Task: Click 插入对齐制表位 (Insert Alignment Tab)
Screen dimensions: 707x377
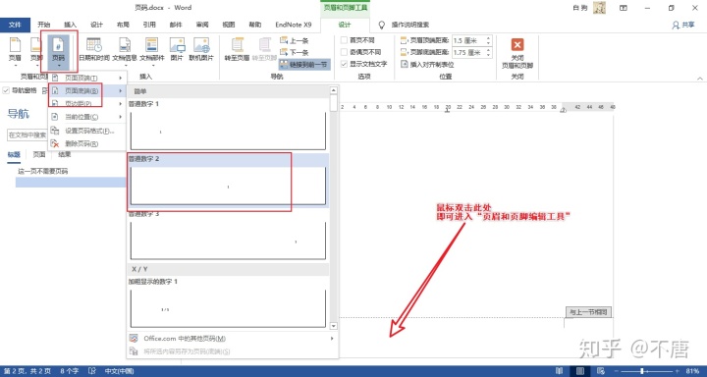Action: (x=427, y=65)
